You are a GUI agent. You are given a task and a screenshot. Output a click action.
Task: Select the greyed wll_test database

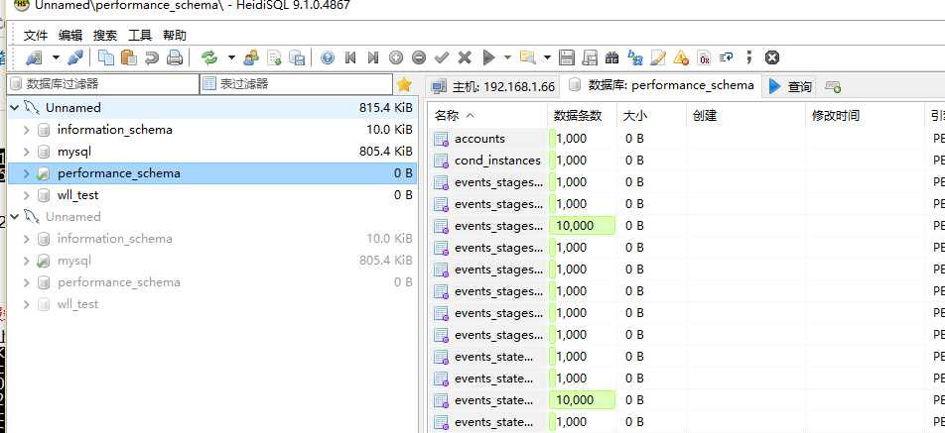77,304
